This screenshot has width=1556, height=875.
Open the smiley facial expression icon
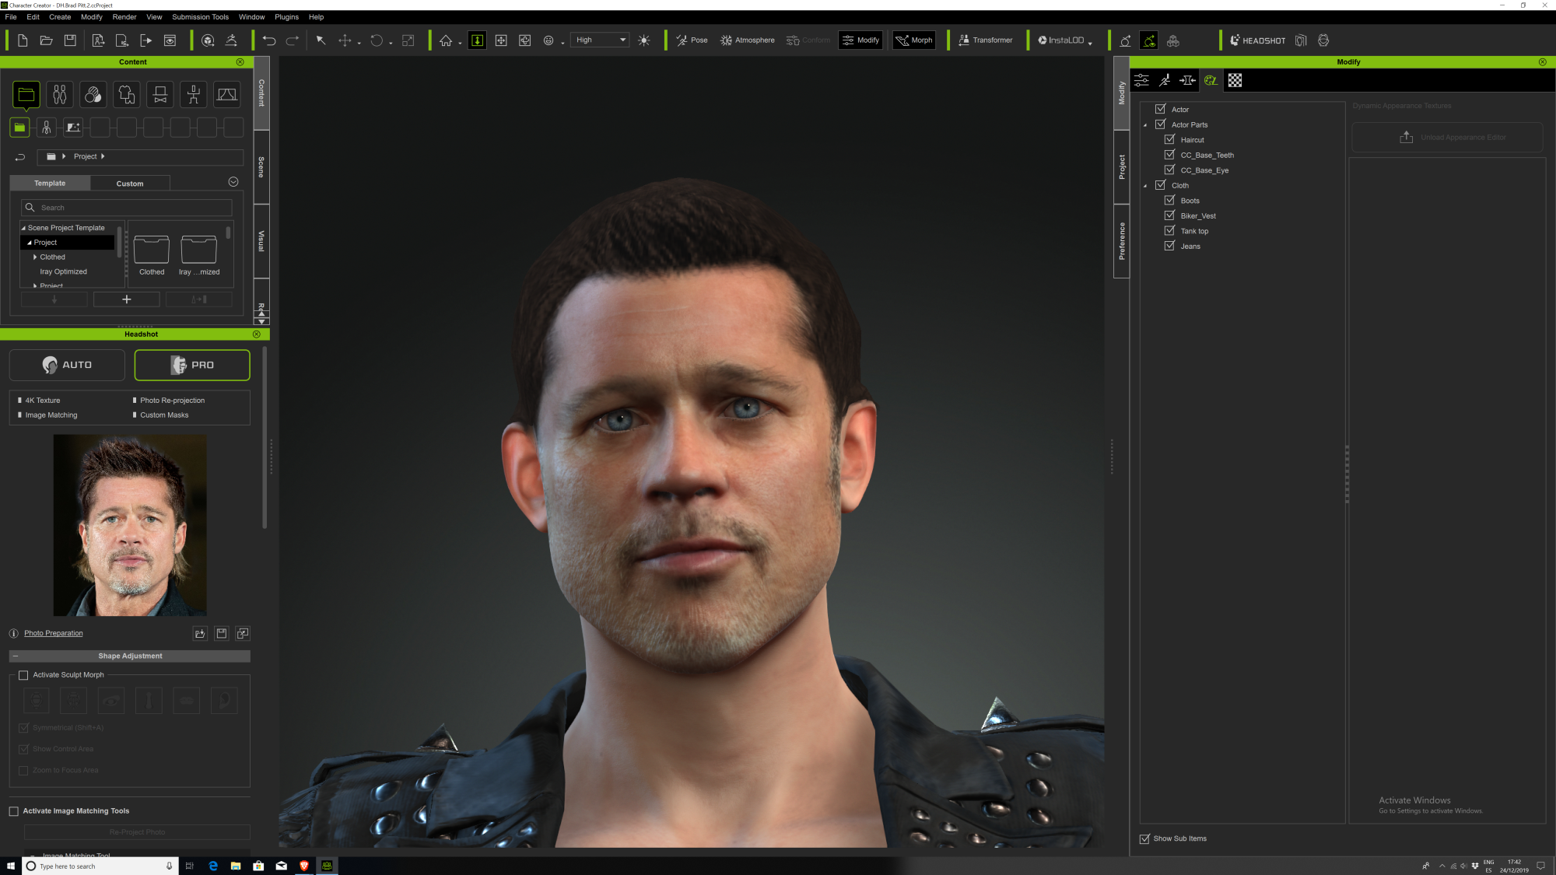548,40
